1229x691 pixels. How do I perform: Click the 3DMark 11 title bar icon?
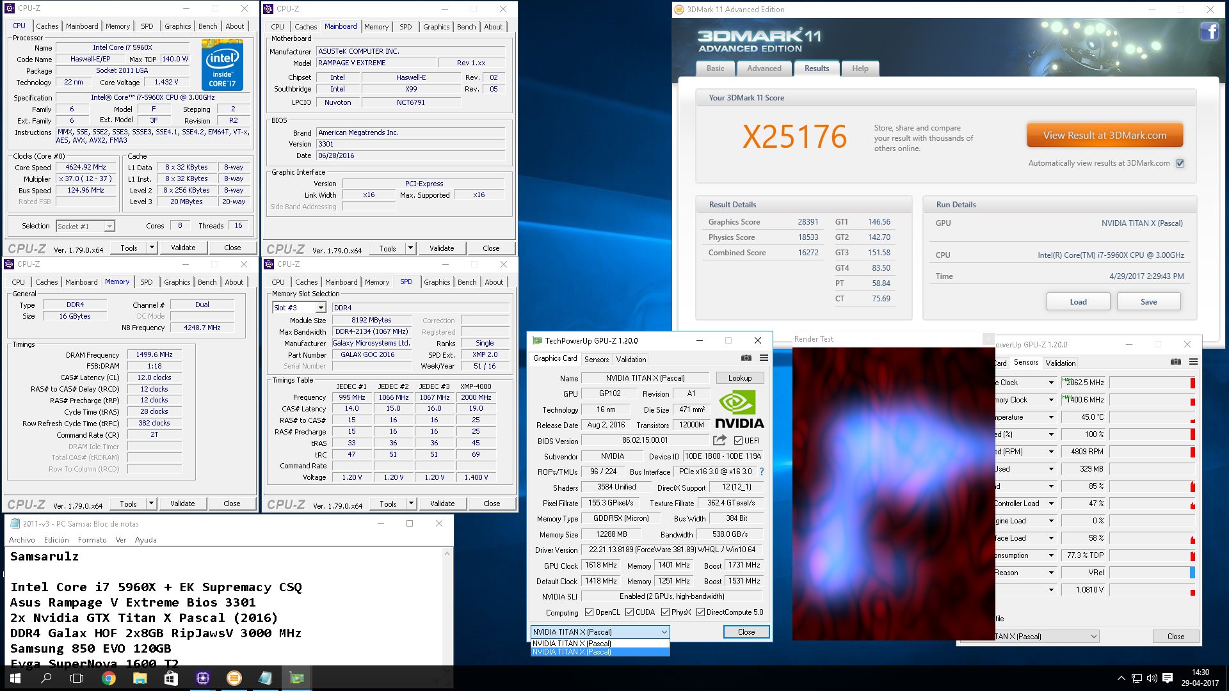(679, 10)
